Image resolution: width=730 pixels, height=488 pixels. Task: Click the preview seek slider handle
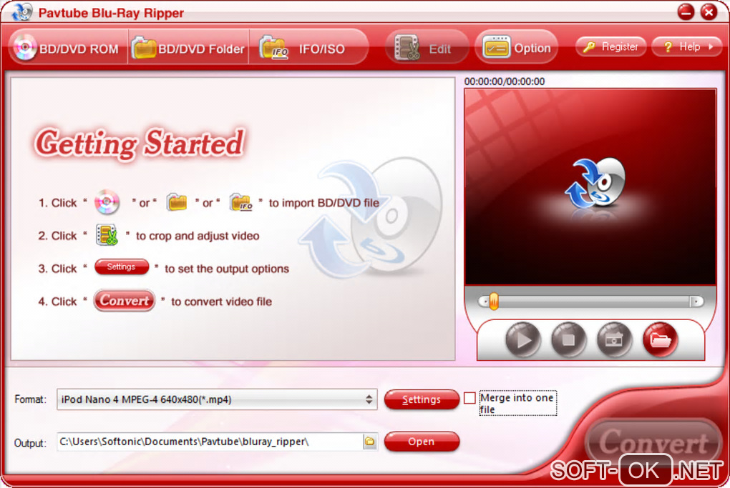coord(494,302)
